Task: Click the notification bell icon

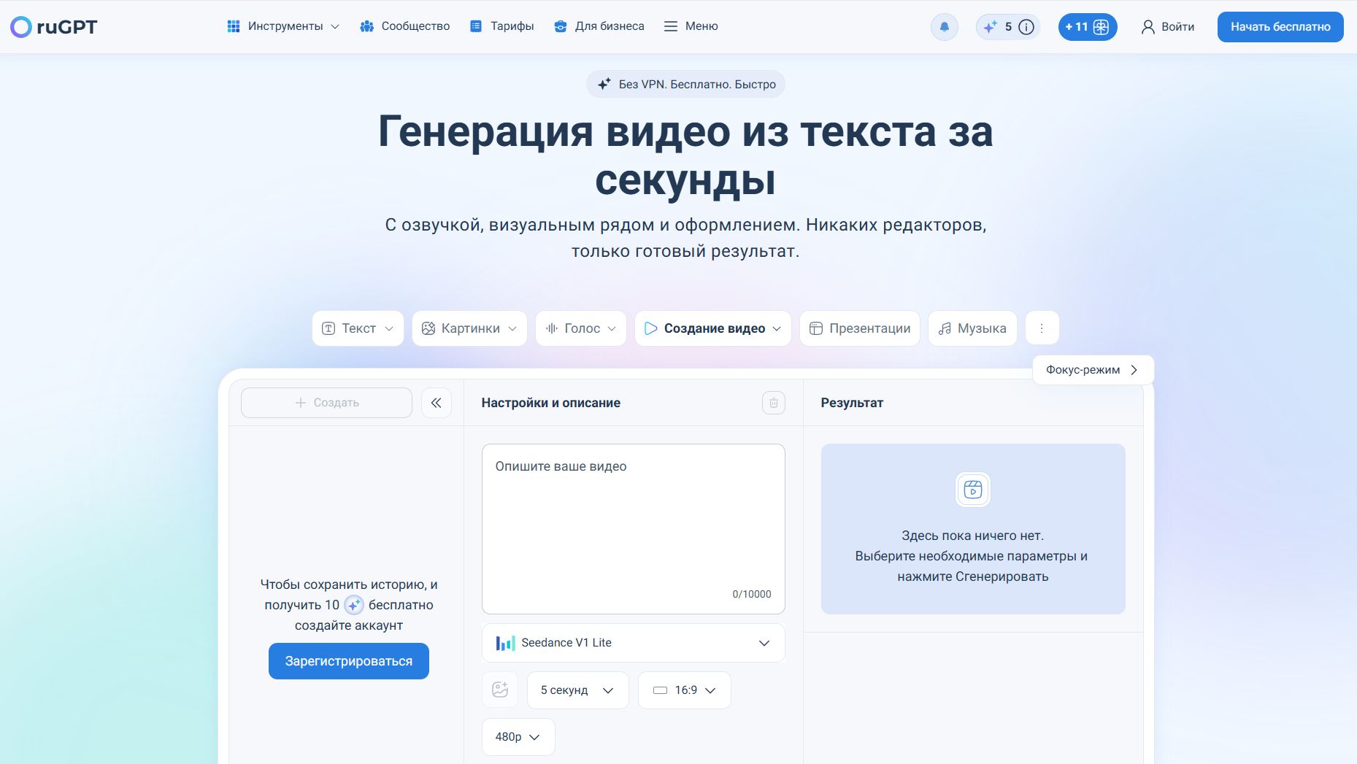Action: click(944, 26)
